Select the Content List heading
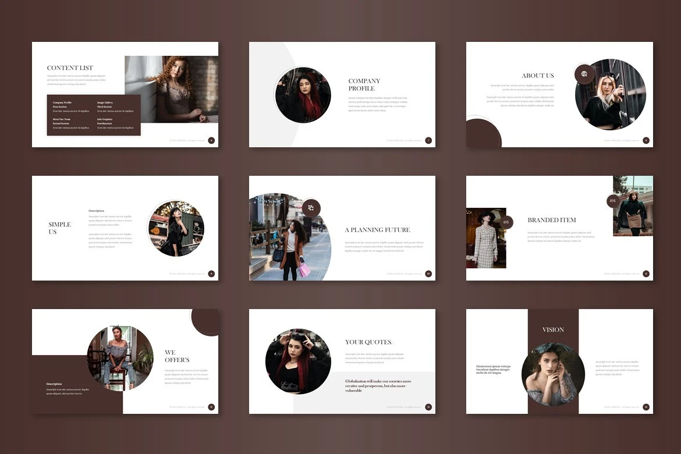 coord(70,68)
